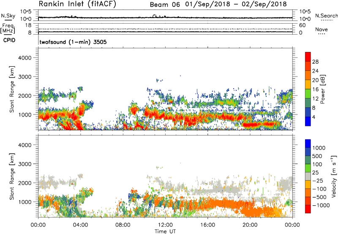Click the "3000" range label on velocity panel
The width and height of the screenshot is (338, 234).
pos(25,164)
